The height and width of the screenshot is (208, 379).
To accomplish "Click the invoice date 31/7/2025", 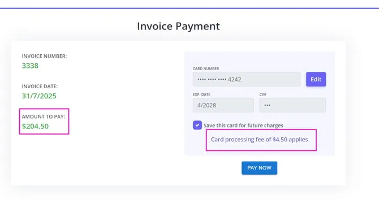I will tap(39, 96).
